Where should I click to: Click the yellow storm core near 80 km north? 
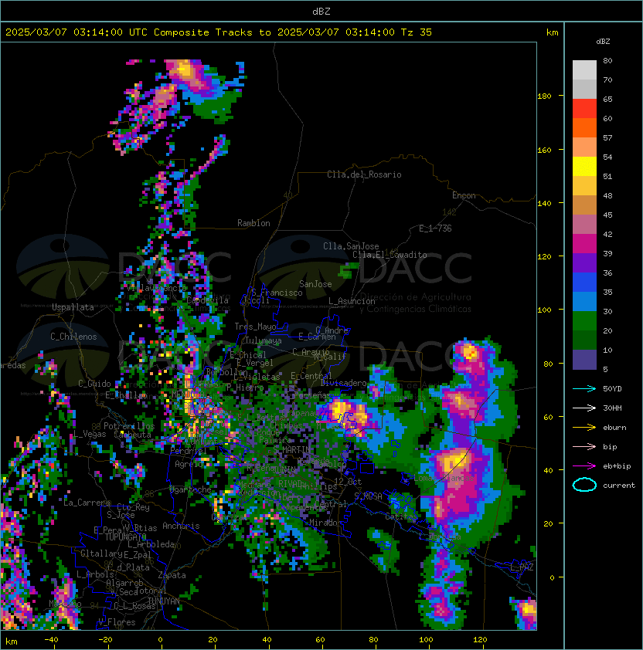tap(471, 353)
